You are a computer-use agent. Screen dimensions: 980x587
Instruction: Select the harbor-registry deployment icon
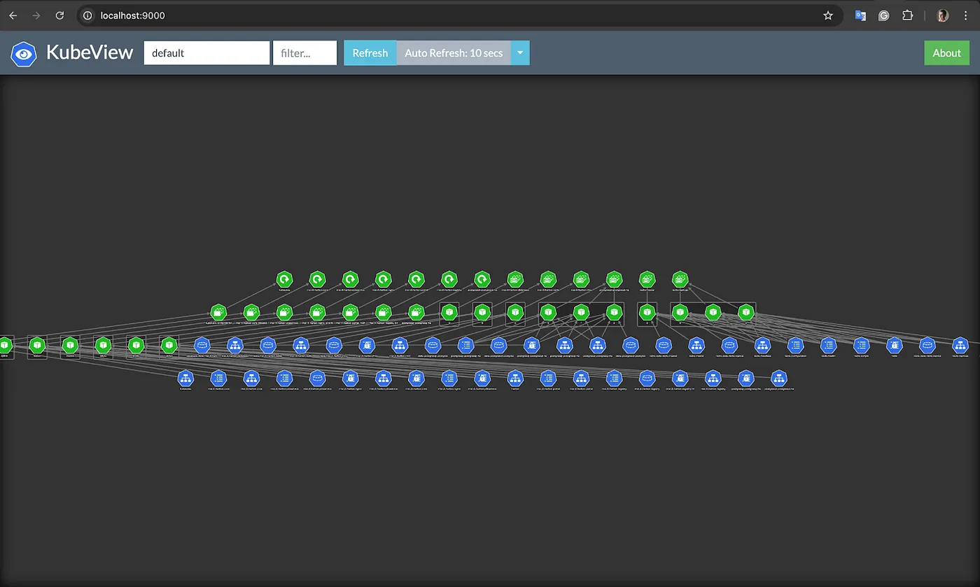point(449,278)
